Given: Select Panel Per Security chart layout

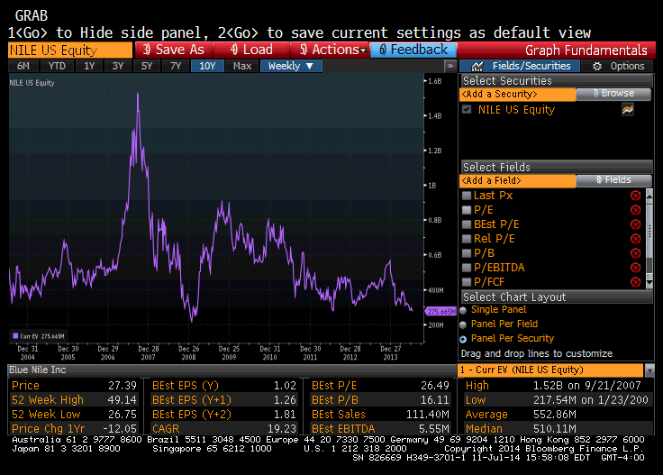Looking at the screenshot, I should pyautogui.click(x=463, y=339).
